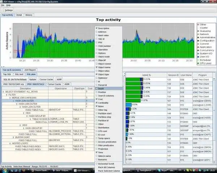Open the File menu

click(3, 5)
